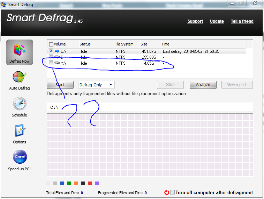The width and height of the screenshot is (264, 199).
Task: Click the light pink legend swatch
Action: pyautogui.click(x=48, y=183)
